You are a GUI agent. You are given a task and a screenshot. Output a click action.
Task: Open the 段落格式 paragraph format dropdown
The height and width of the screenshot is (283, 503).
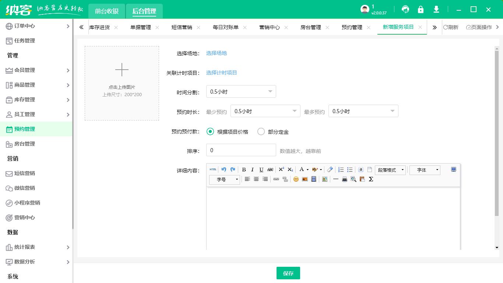390,170
